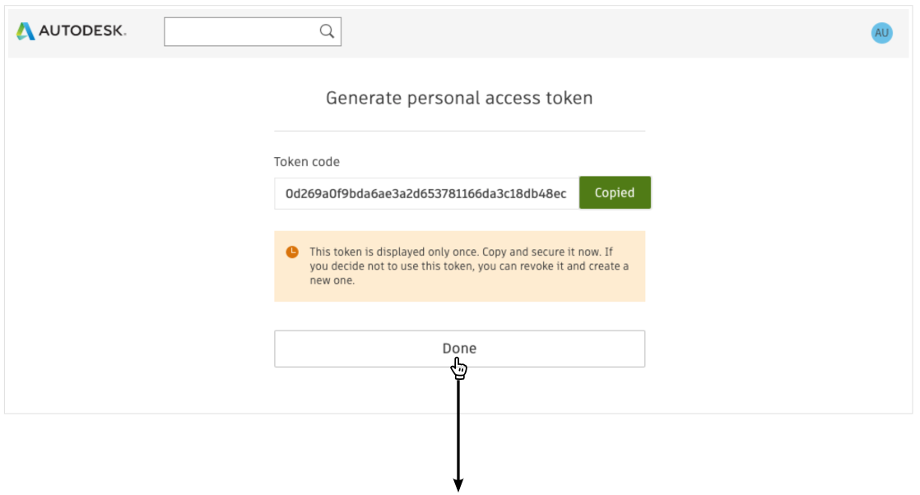
Task: Click the Token code label
Action: [x=307, y=162]
